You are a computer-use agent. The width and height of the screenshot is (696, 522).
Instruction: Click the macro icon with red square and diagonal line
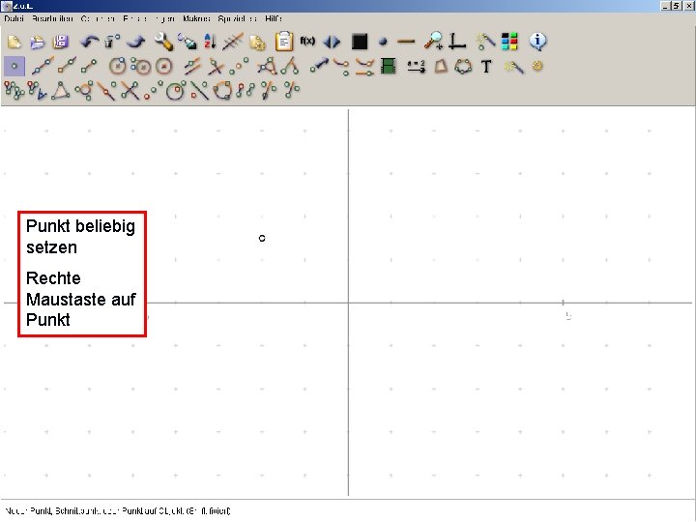199,90
